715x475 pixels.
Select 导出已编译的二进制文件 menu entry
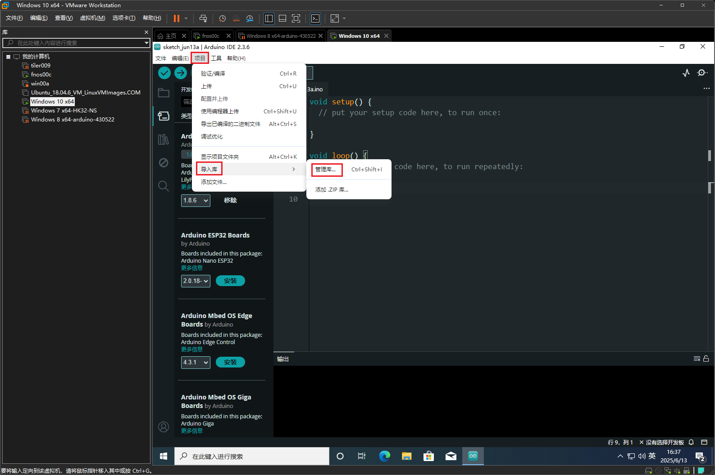[x=249, y=124]
